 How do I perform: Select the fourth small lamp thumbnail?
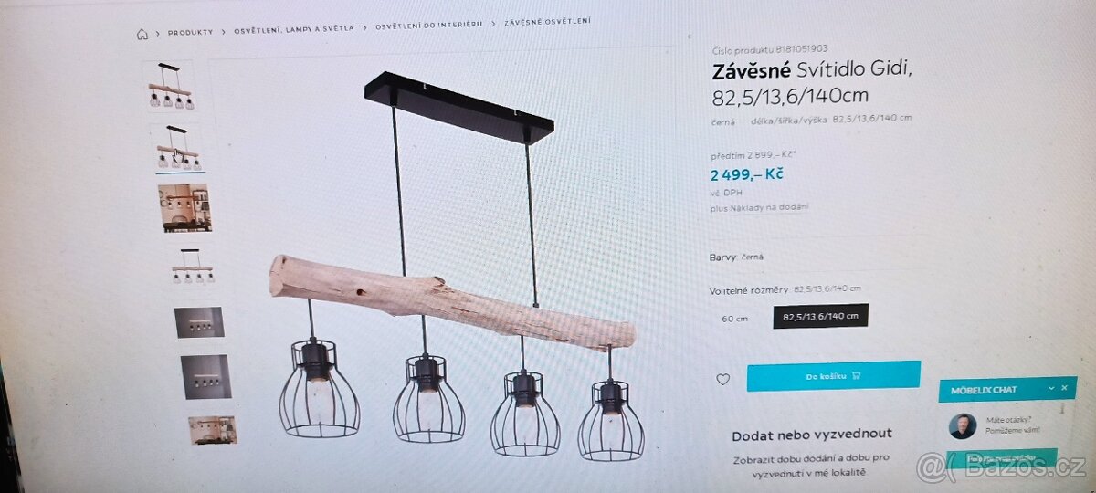click(x=194, y=266)
